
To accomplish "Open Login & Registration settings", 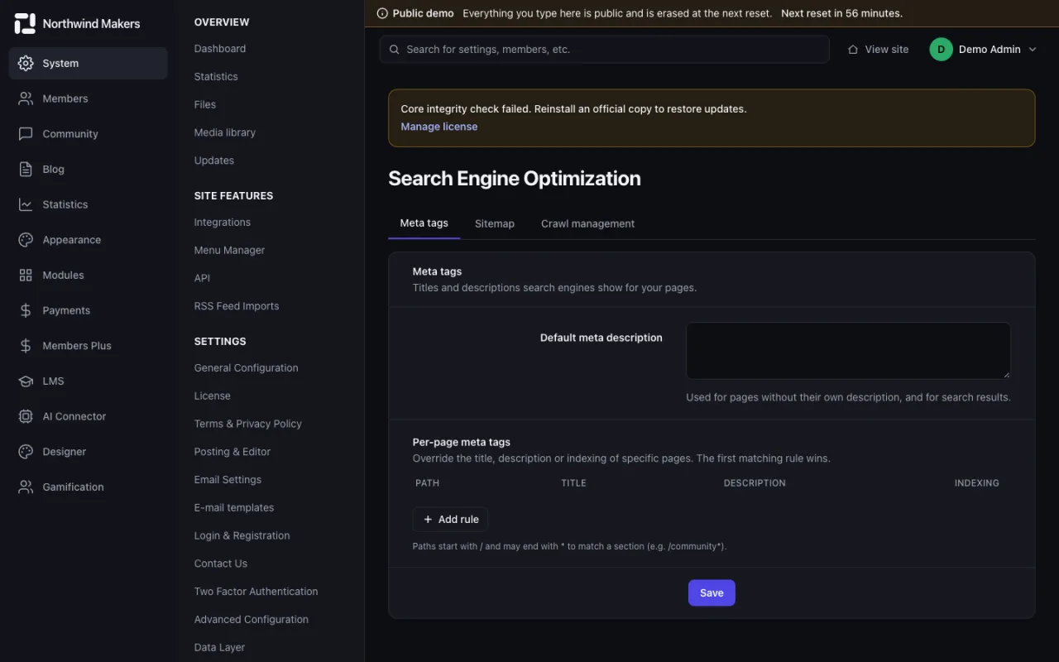I will coord(242,536).
